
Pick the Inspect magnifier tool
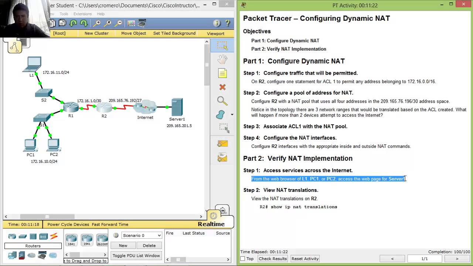pyautogui.click(x=222, y=101)
